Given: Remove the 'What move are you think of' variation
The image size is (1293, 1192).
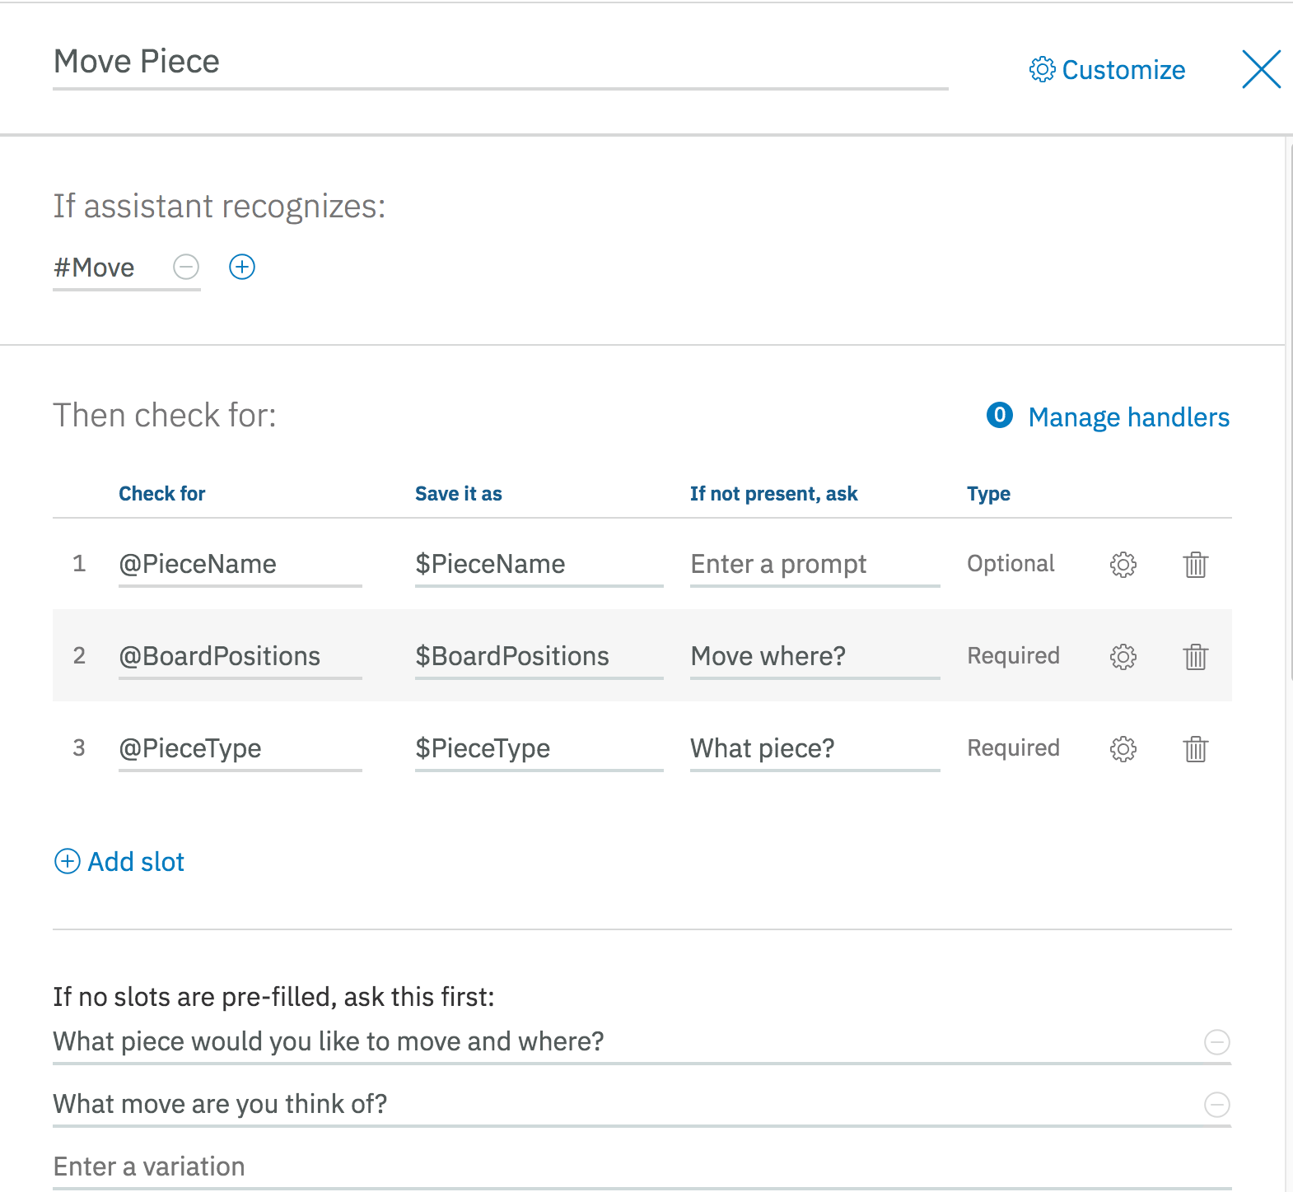Looking at the screenshot, I should click(1216, 1104).
